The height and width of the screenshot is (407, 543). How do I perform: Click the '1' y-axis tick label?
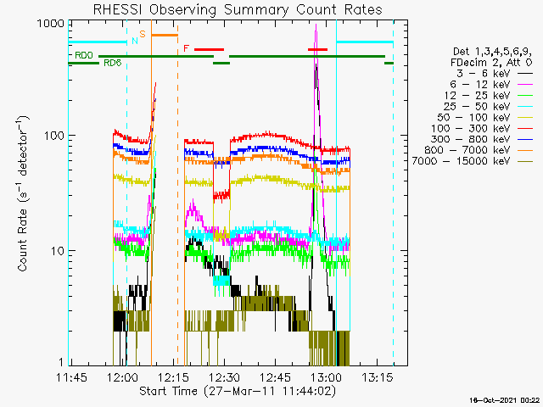61,362
